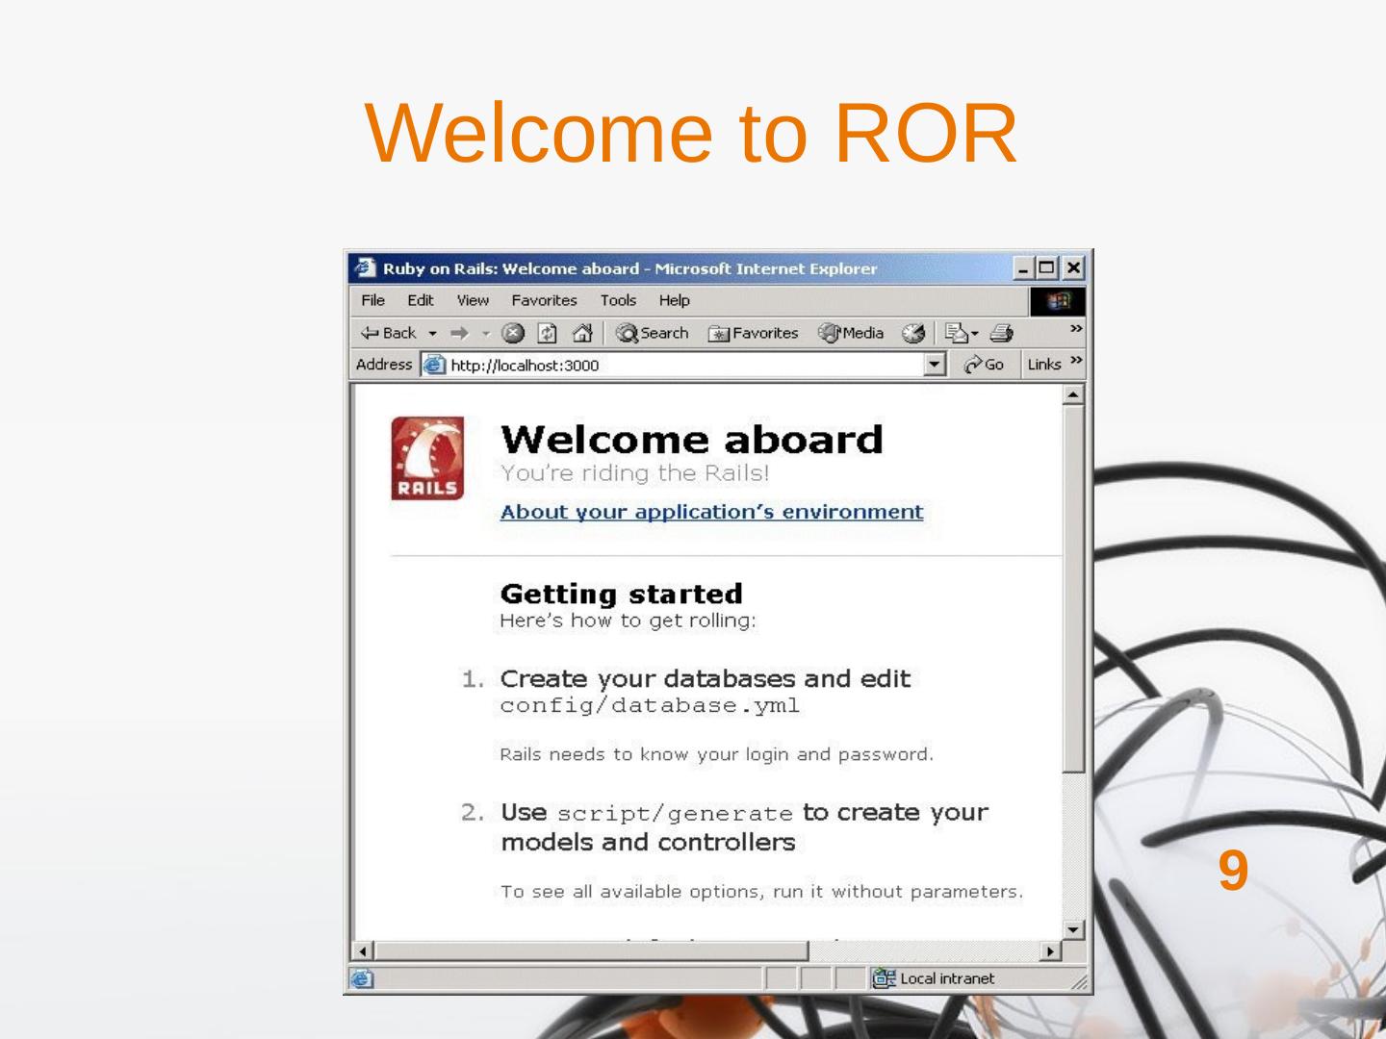This screenshot has height=1039, width=1386.
Task: Go to the Home page icon
Action: (581, 333)
